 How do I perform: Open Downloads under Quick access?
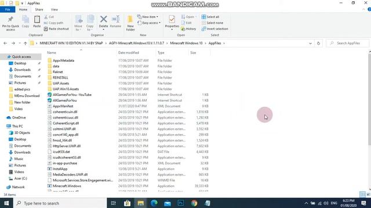pyautogui.click(x=22, y=70)
